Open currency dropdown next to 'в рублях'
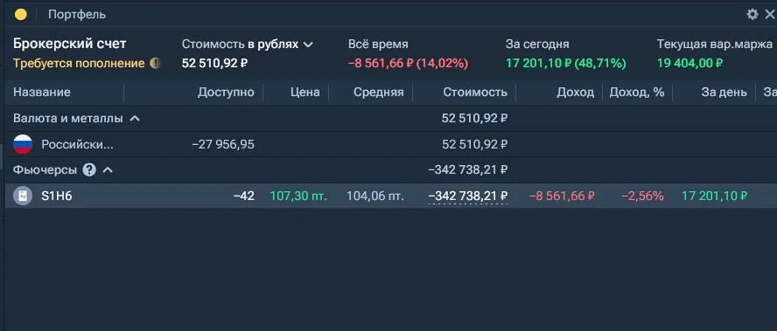Image resolution: width=777 pixels, height=331 pixels. point(308,45)
